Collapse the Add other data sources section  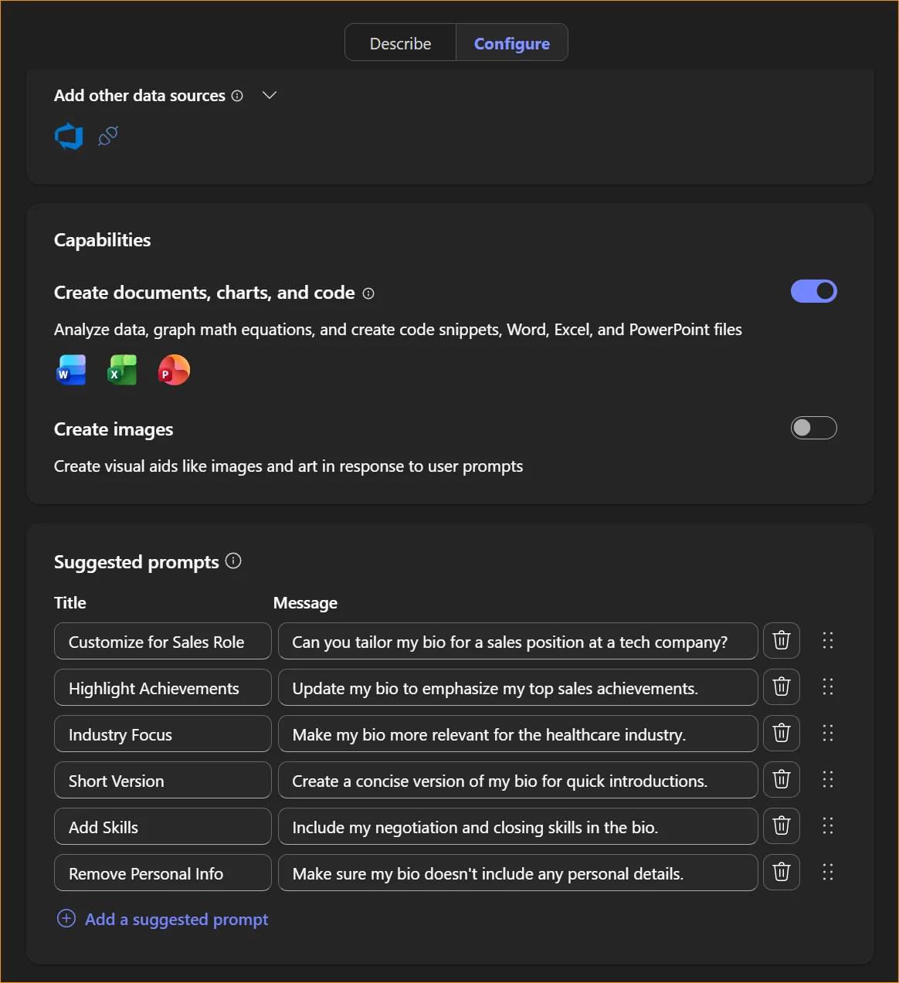click(x=269, y=95)
